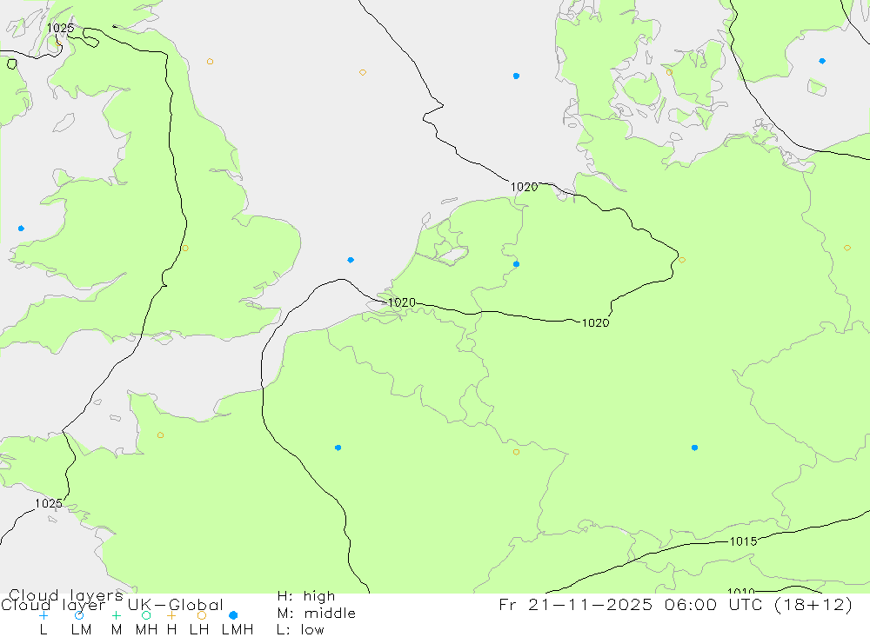
Task: Select the blue LMH dot off East Anglia
Action: (351, 260)
